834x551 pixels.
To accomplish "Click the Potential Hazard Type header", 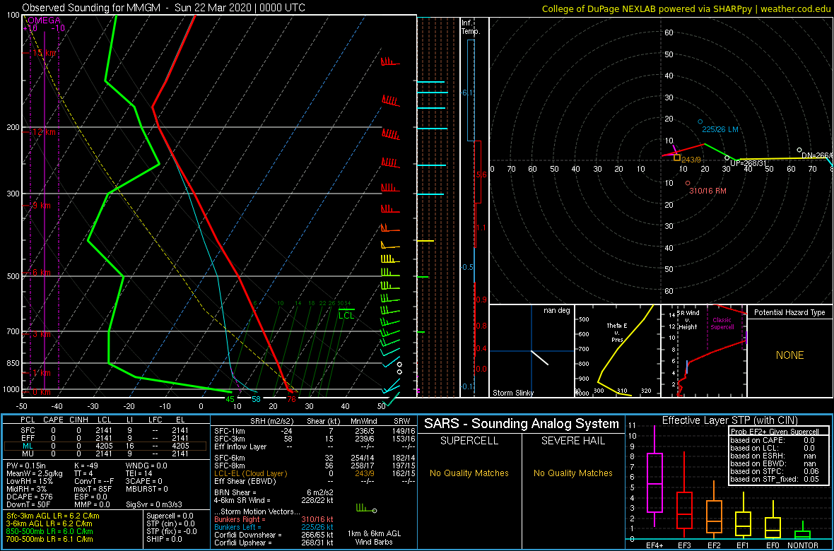I will (789, 312).
